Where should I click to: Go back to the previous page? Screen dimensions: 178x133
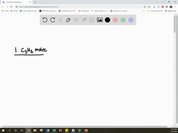point(3,7)
